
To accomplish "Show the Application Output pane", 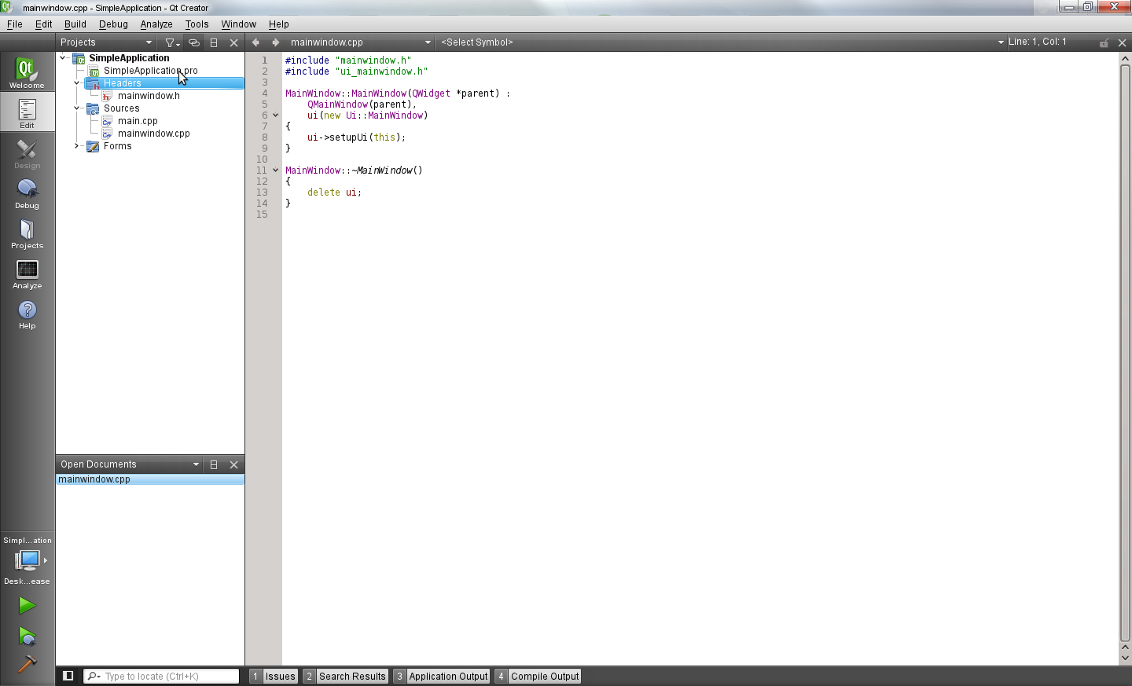I will click(x=442, y=676).
